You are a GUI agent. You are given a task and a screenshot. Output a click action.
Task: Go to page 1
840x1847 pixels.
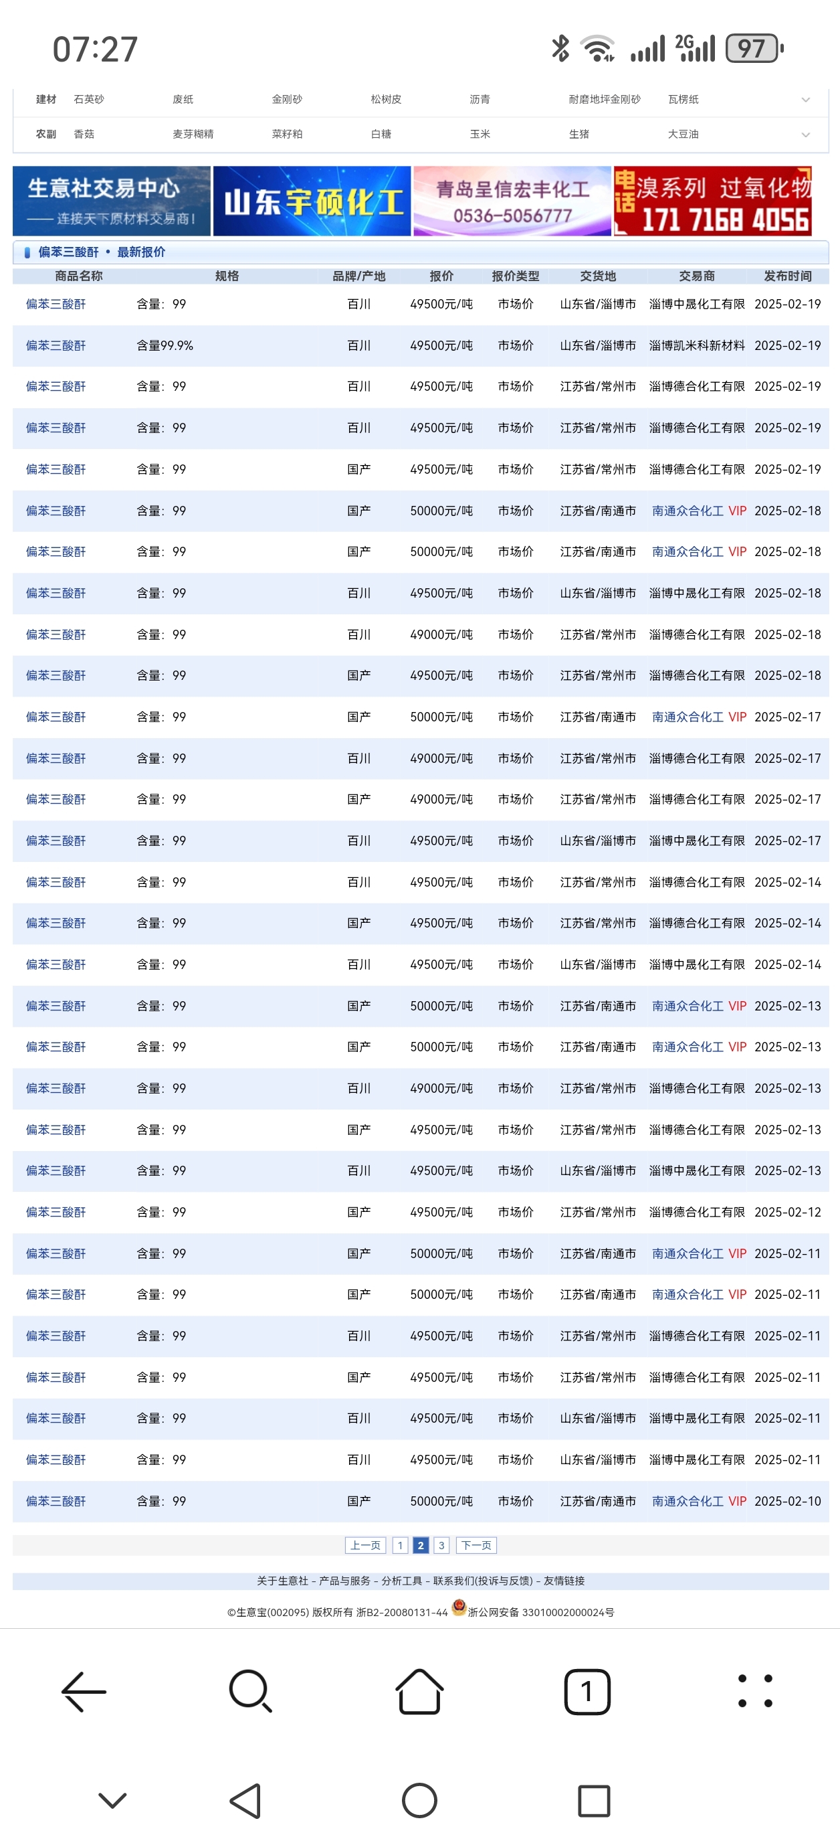point(400,1545)
